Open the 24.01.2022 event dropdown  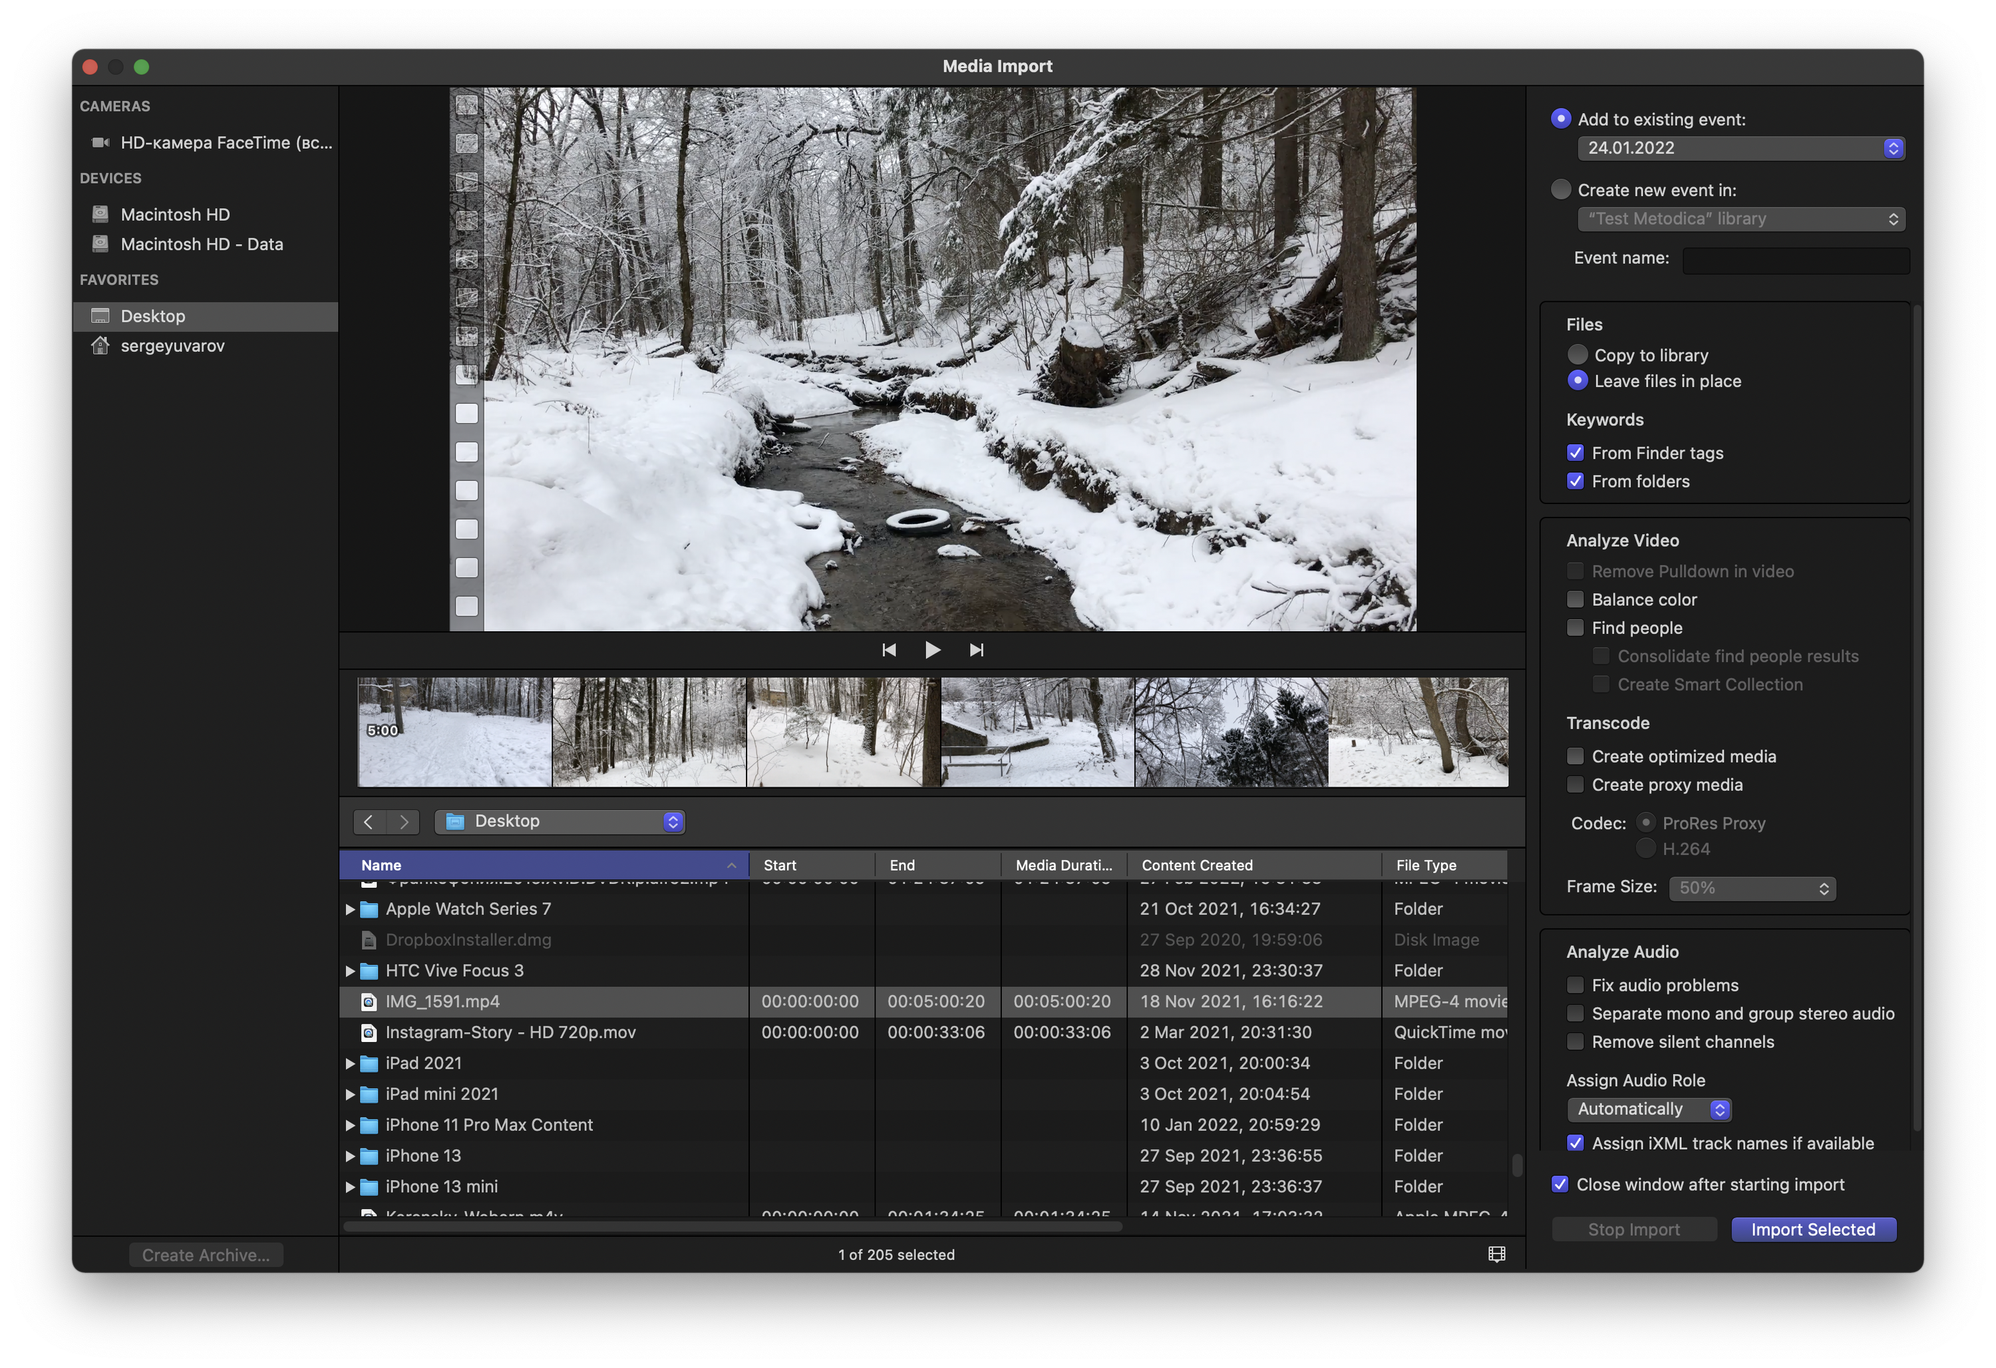1740,148
